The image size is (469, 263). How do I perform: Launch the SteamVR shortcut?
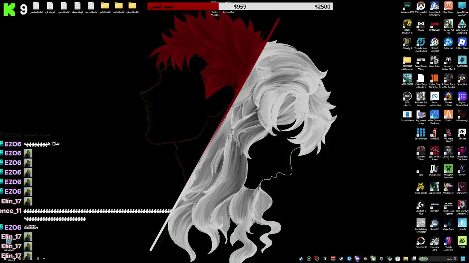coord(435,225)
